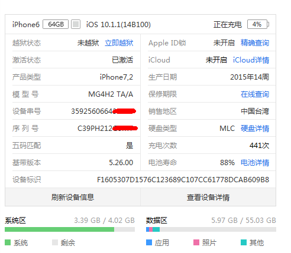The width and height of the screenshot is (291, 253).
Task: Click the 88% battery life value
Action: (x=227, y=163)
